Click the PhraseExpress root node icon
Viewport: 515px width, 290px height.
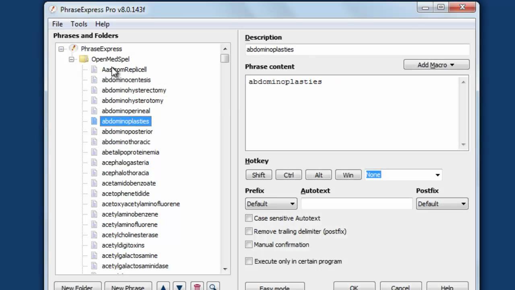click(x=73, y=48)
